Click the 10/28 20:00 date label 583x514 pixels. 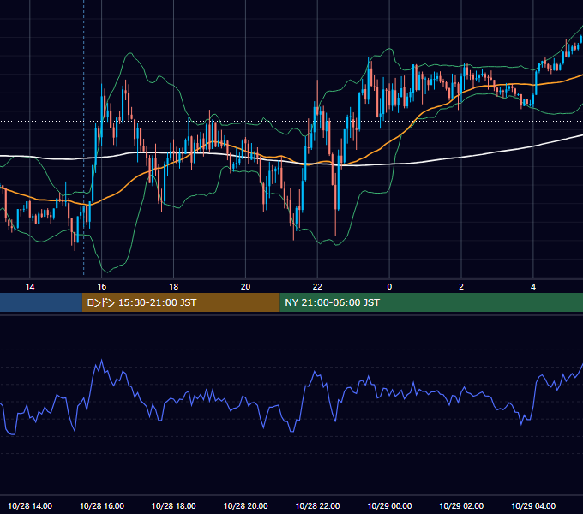click(245, 505)
